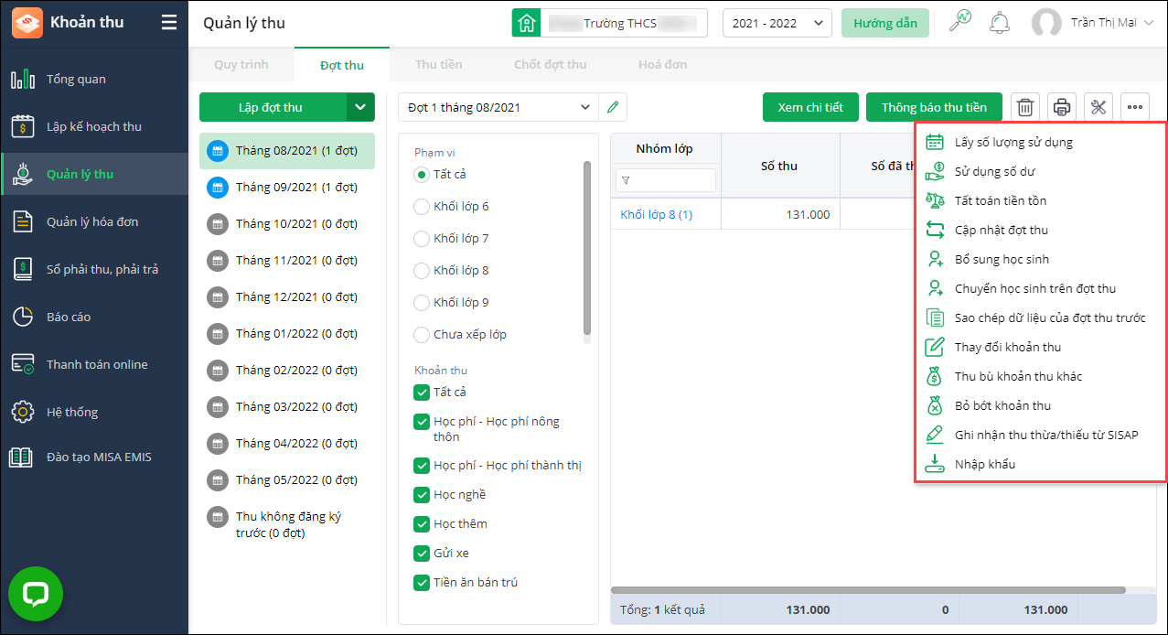
Task: Choose Lấy số lượng sử dụng menu item
Action: (x=1041, y=142)
